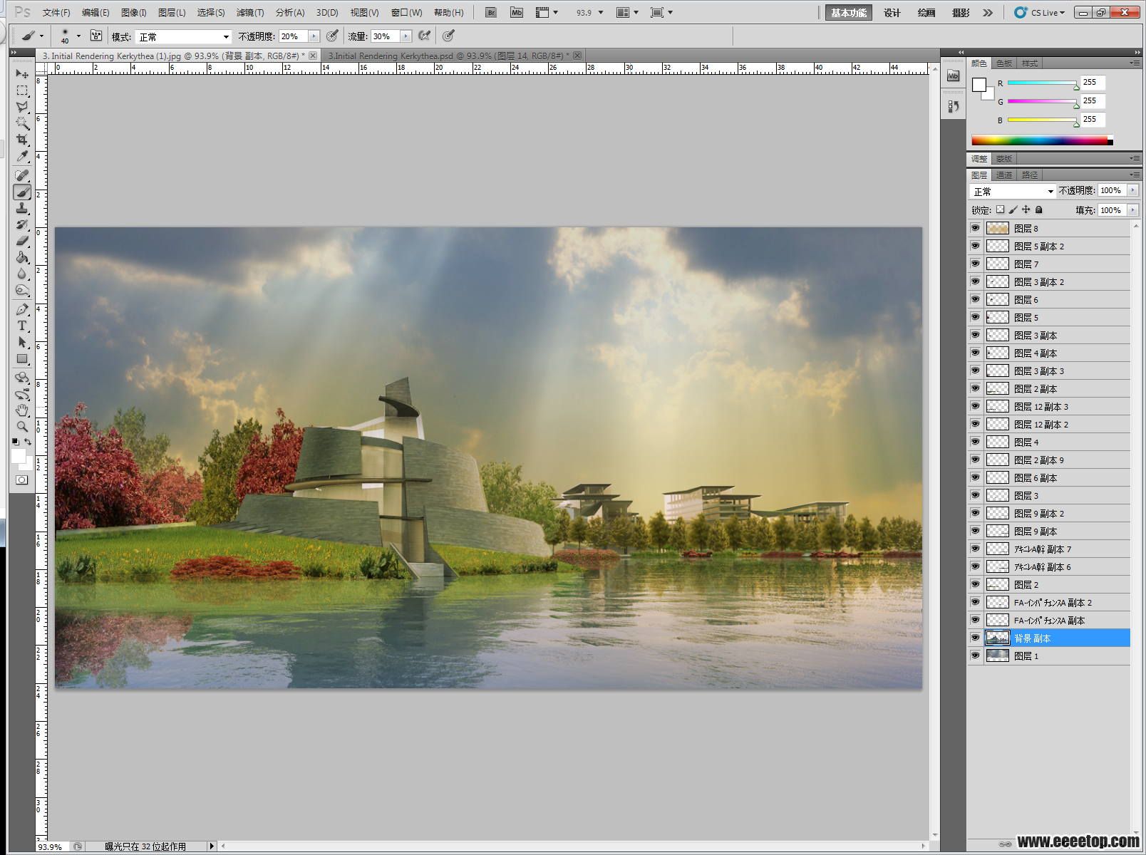Toggle tablet pressure for opacity
Image resolution: width=1146 pixels, height=855 pixels.
point(332,36)
